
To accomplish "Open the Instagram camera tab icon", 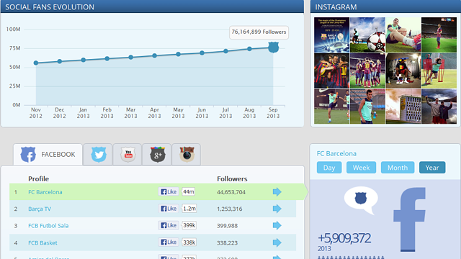I will pyautogui.click(x=187, y=155).
